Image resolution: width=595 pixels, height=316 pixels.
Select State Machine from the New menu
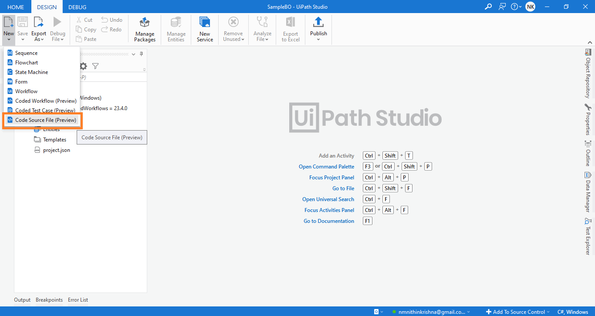pos(41,72)
